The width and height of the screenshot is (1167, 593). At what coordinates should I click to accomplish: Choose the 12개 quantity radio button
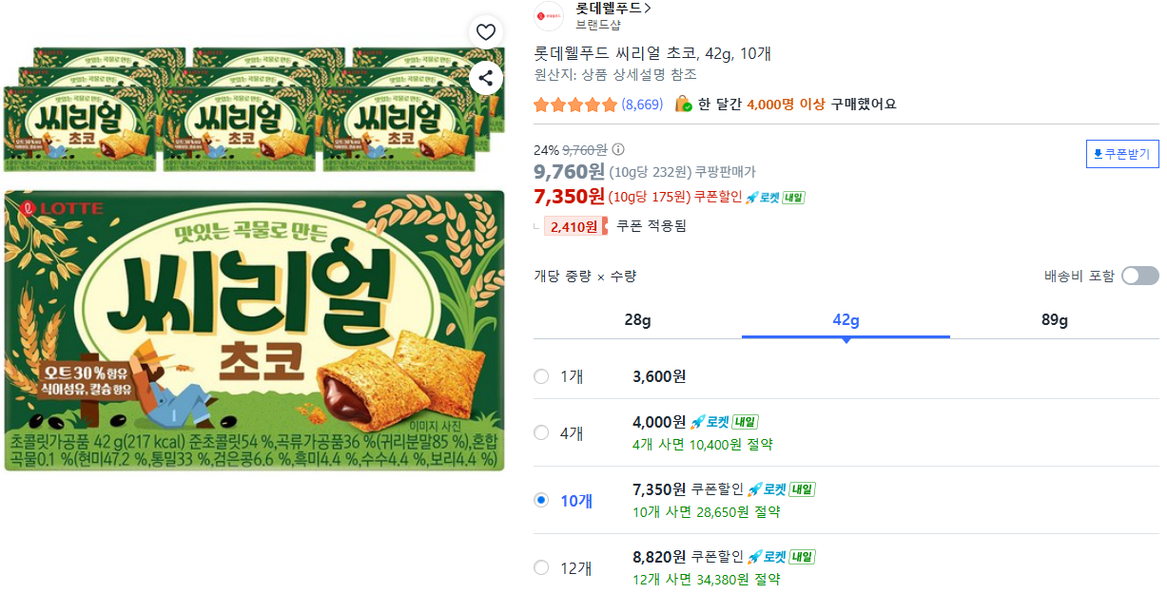click(541, 567)
